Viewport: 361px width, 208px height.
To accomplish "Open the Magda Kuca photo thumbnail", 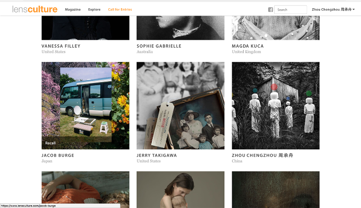I will [275, 27].
